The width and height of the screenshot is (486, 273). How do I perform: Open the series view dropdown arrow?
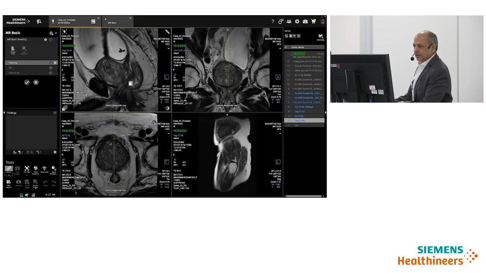pyautogui.click(x=294, y=36)
